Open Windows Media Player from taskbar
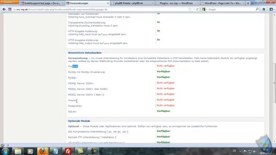 coord(30,151)
